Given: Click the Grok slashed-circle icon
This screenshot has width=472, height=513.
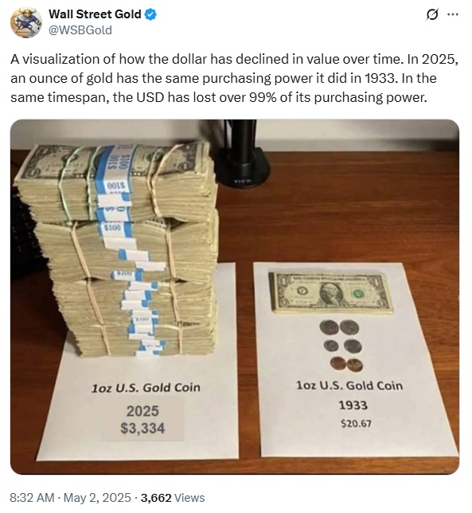Looking at the screenshot, I should (x=432, y=14).
